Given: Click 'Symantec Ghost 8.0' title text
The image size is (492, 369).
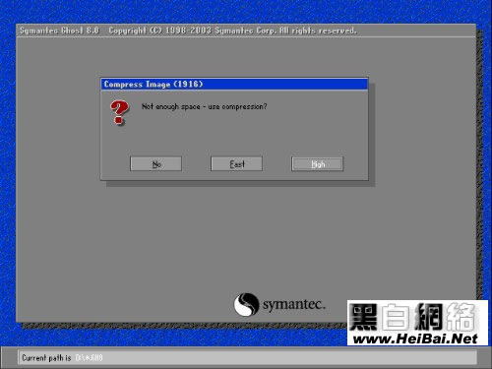Looking at the screenshot, I should click(59, 31).
